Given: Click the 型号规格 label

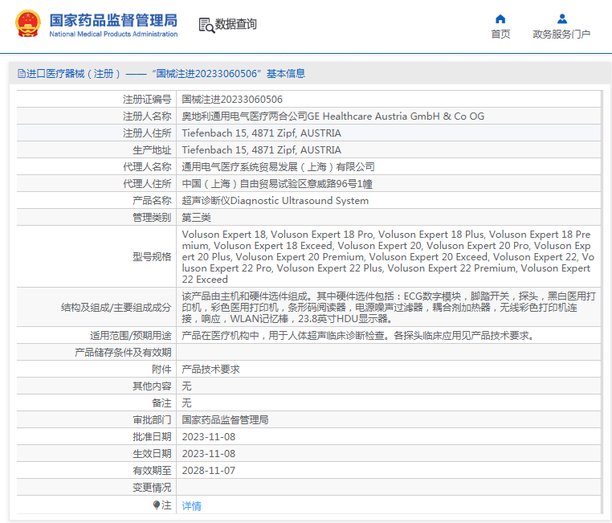Looking at the screenshot, I should coord(152,257).
